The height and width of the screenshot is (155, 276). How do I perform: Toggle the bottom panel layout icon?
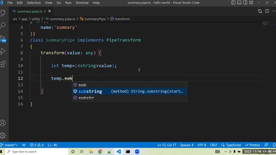coord(239,3)
